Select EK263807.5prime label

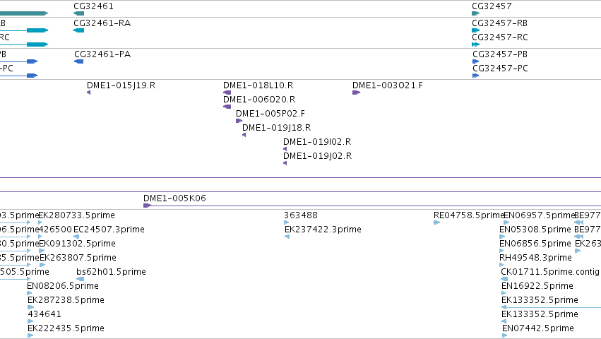(78, 258)
